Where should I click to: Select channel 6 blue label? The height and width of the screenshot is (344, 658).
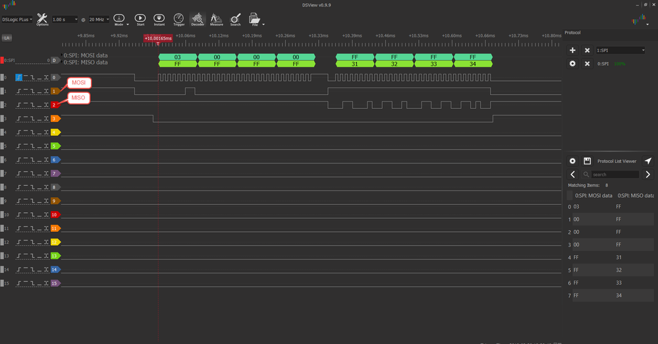pyautogui.click(x=55, y=159)
